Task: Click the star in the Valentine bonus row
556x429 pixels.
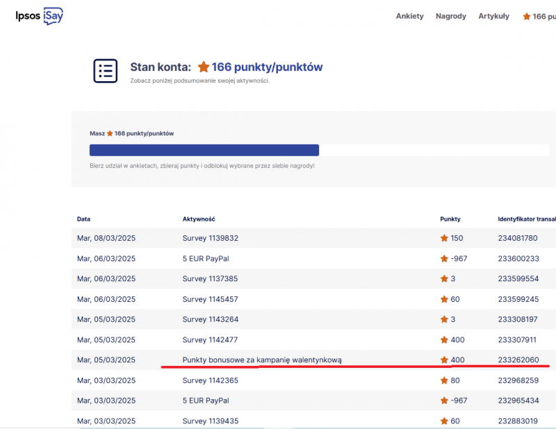Action: (444, 360)
